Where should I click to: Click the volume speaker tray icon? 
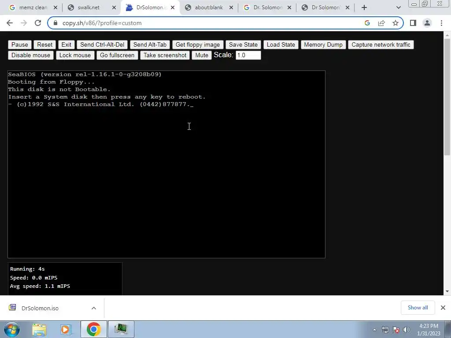pyautogui.click(x=406, y=330)
